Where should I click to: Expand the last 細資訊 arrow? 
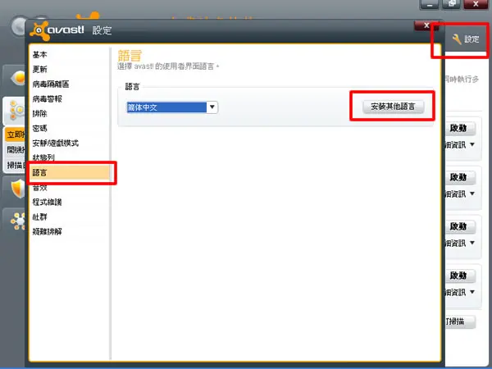coord(472,292)
